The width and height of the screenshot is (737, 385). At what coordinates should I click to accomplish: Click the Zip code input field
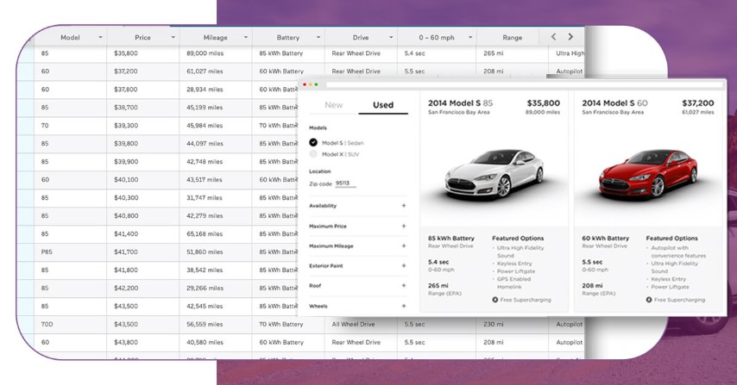345,183
